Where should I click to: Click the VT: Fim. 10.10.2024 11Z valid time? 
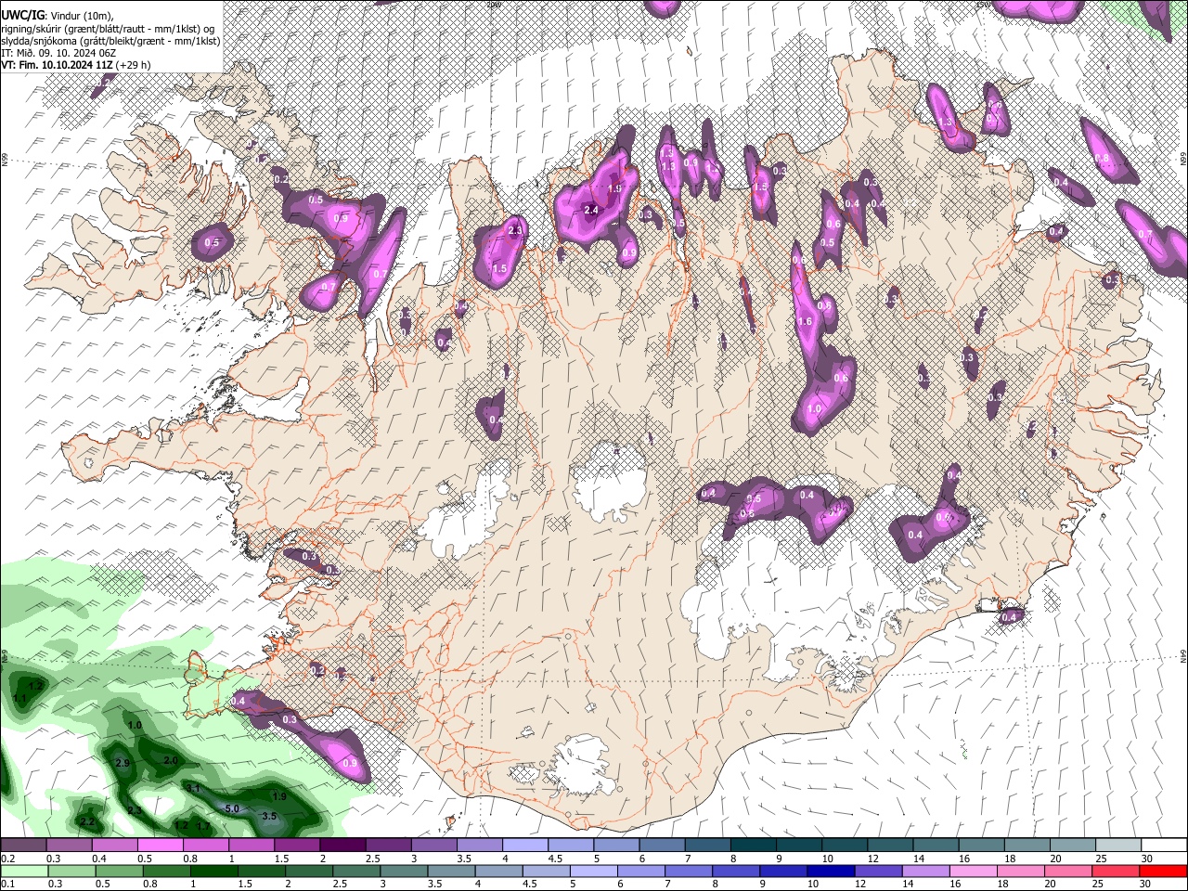[58, 65]
